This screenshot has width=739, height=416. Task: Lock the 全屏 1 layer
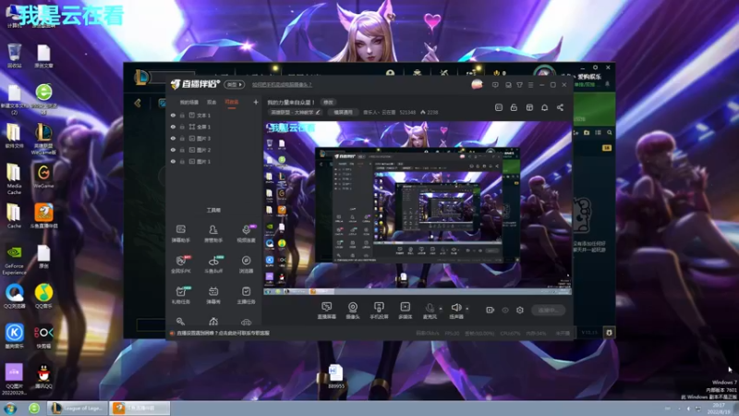point(182,127)
